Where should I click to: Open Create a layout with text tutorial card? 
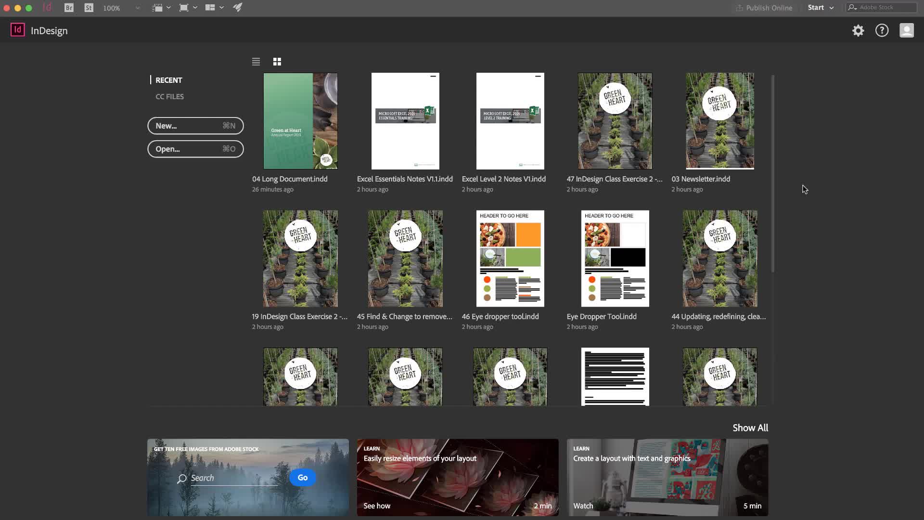pos(667,477)
